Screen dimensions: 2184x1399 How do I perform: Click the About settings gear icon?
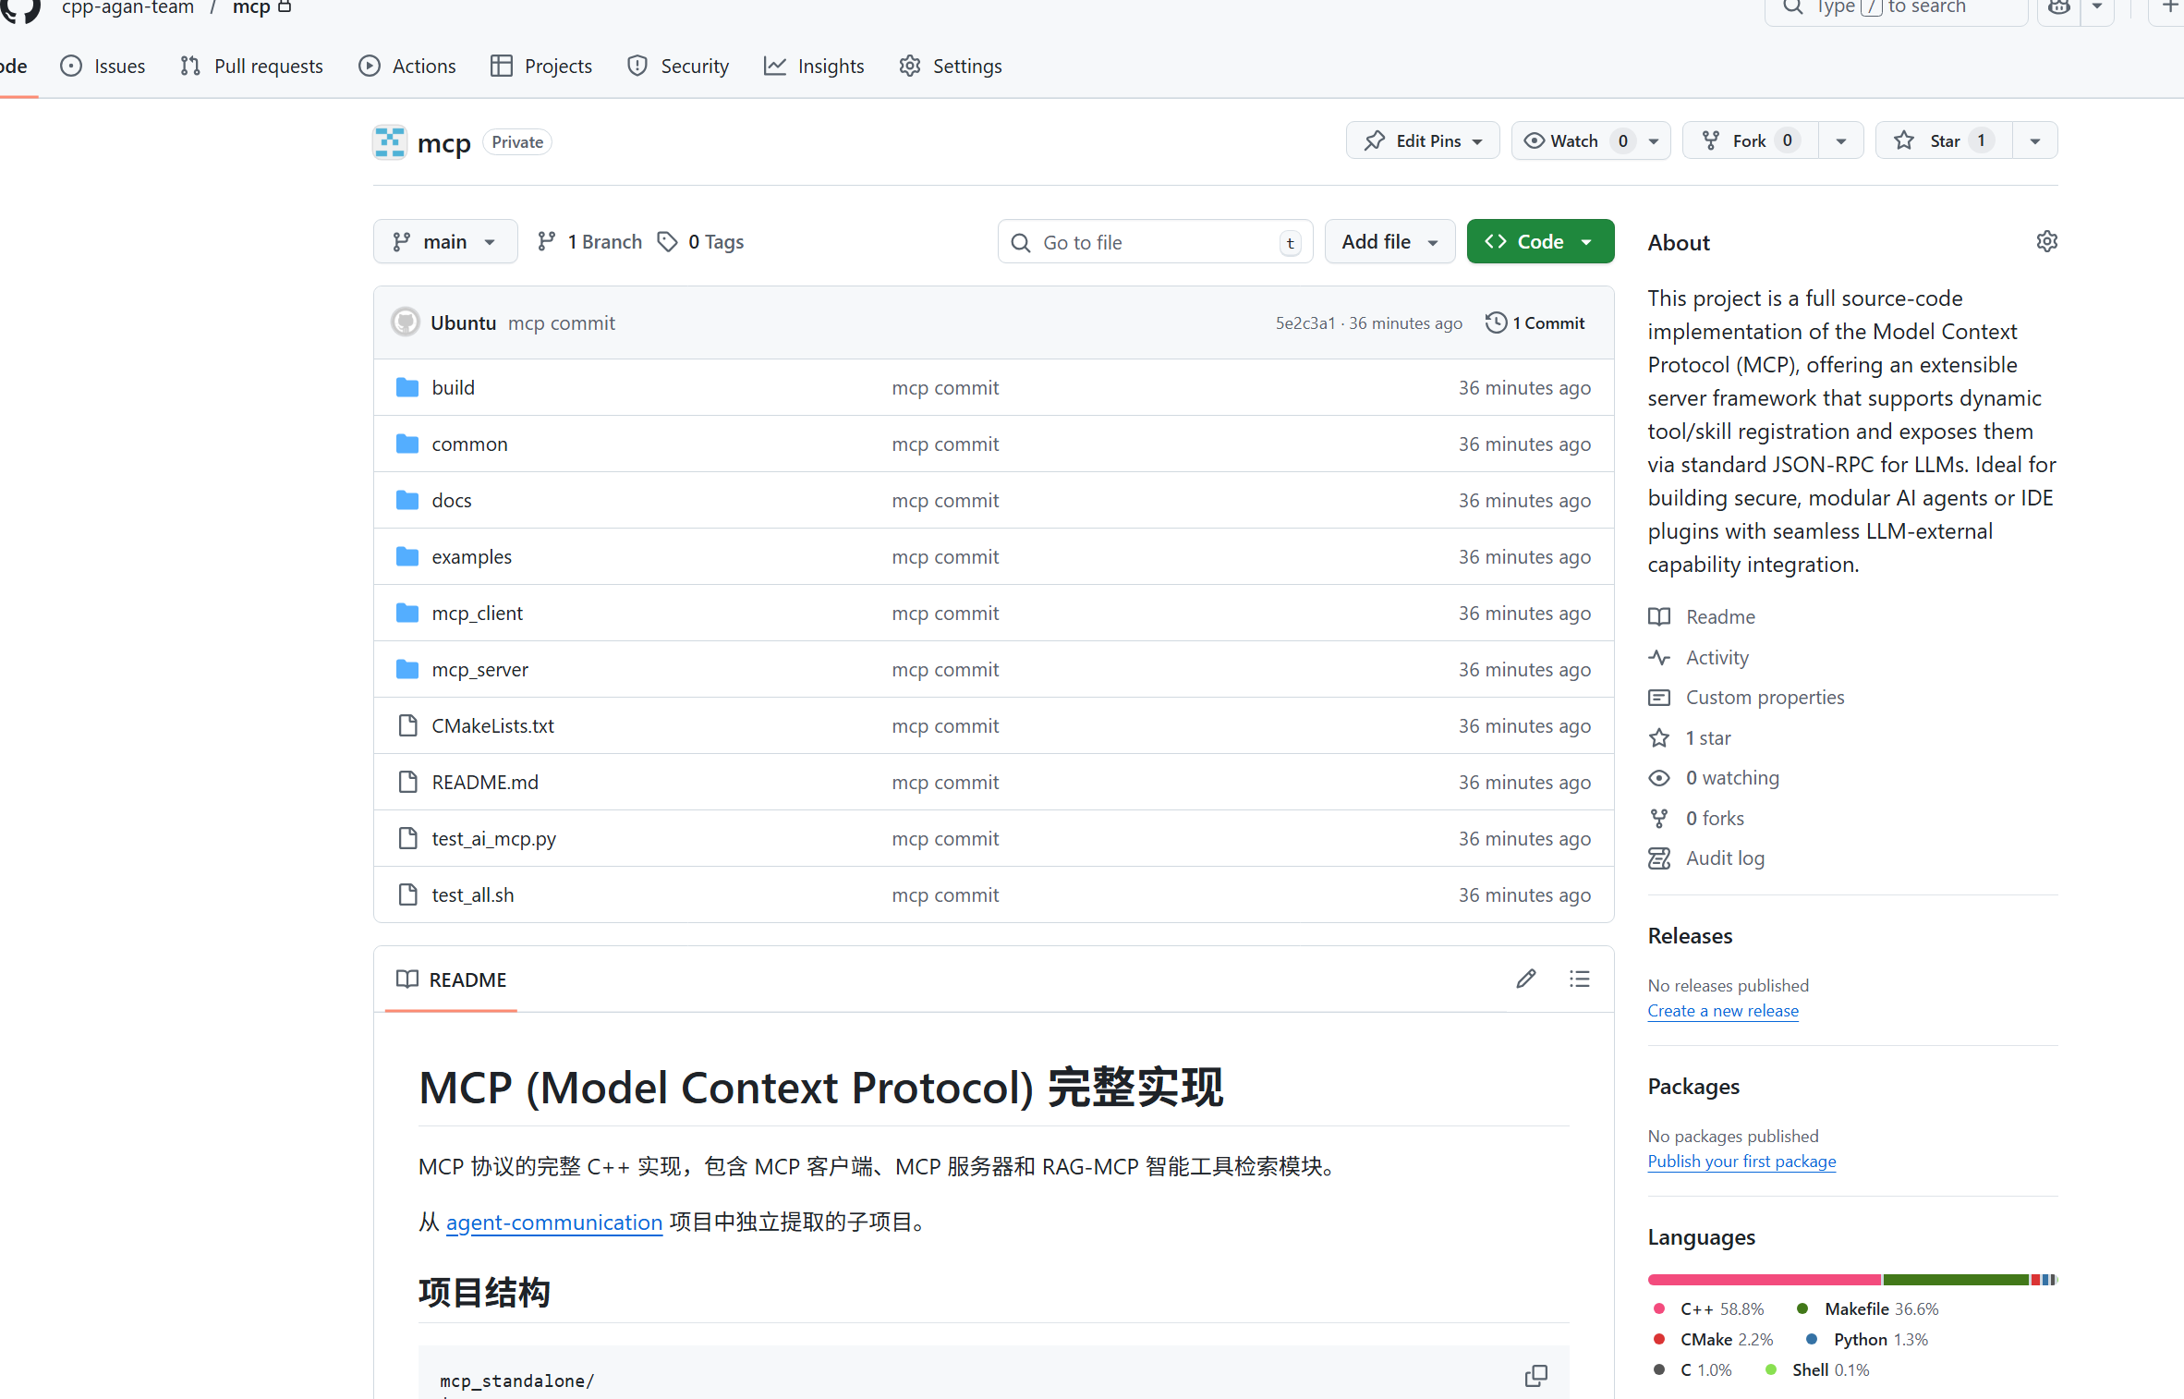pos(2046,242)
